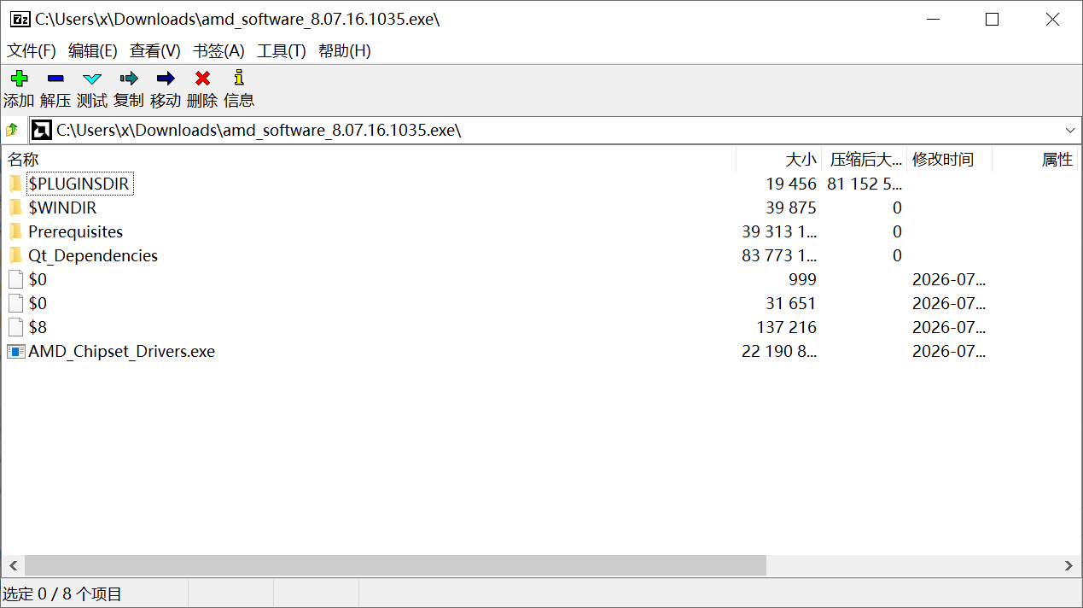Select the Qt_Dependencies name text
1083x608 pixels.
[93, 255]
